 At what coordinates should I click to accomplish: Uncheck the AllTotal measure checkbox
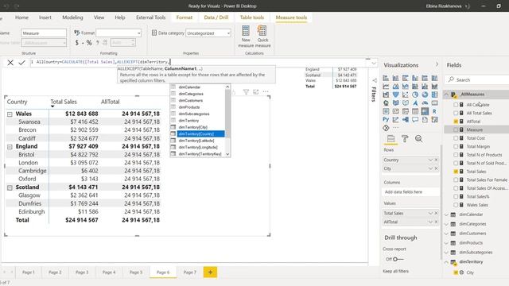tap(456, 122)
